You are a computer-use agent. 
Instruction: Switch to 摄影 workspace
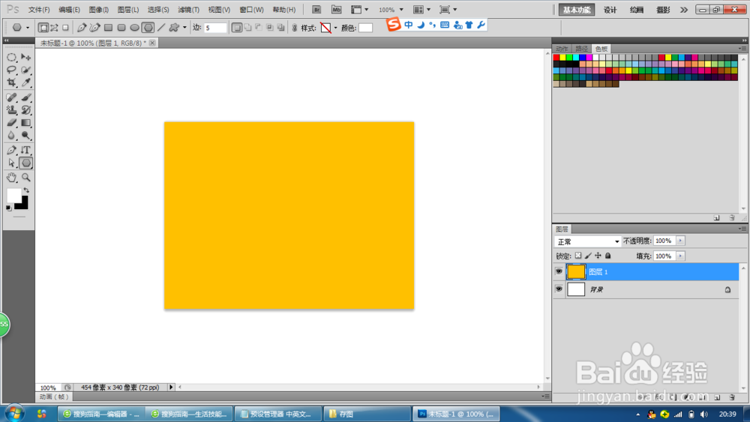pyautogui.click(x=663, y=10)
